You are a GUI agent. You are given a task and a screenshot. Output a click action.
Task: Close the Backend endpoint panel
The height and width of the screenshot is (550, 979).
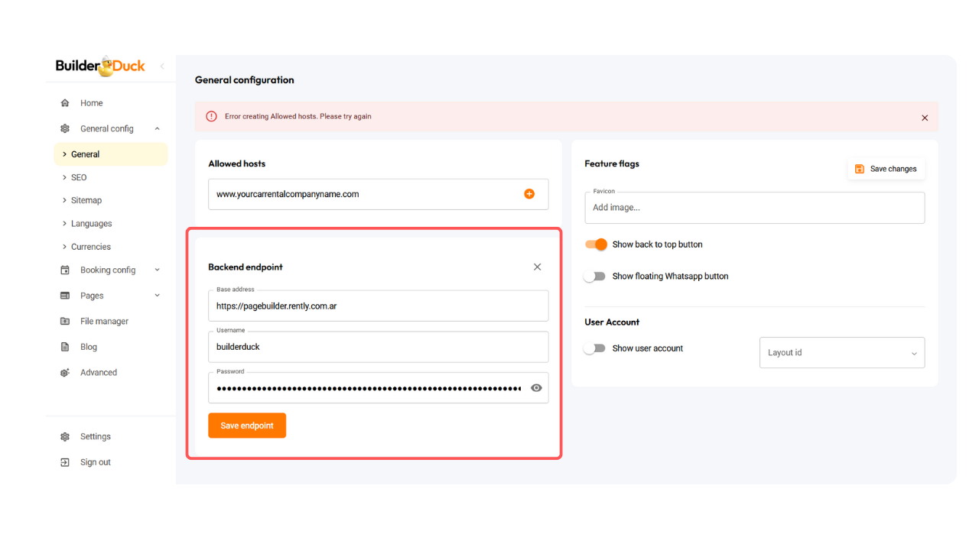(537, 267)
